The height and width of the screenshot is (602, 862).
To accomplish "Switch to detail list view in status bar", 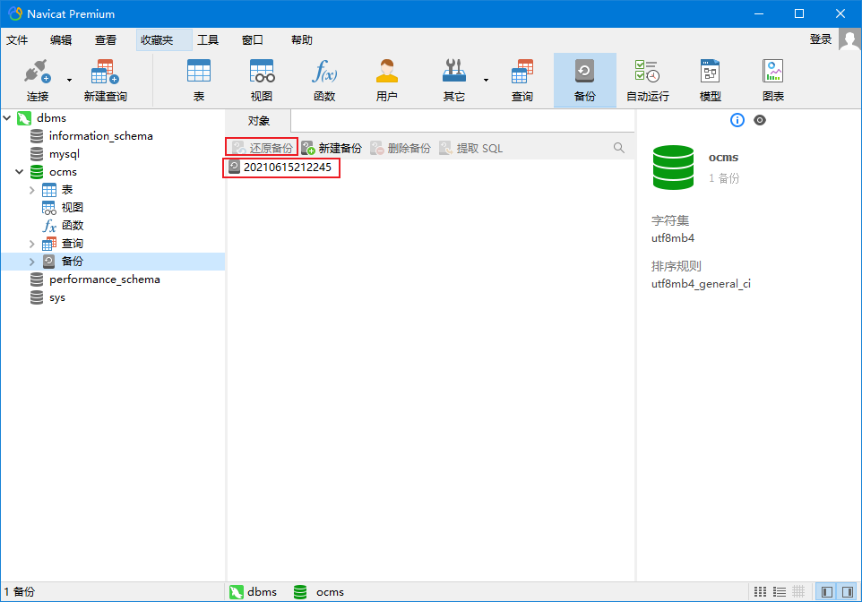I will (x=779, y=592).
